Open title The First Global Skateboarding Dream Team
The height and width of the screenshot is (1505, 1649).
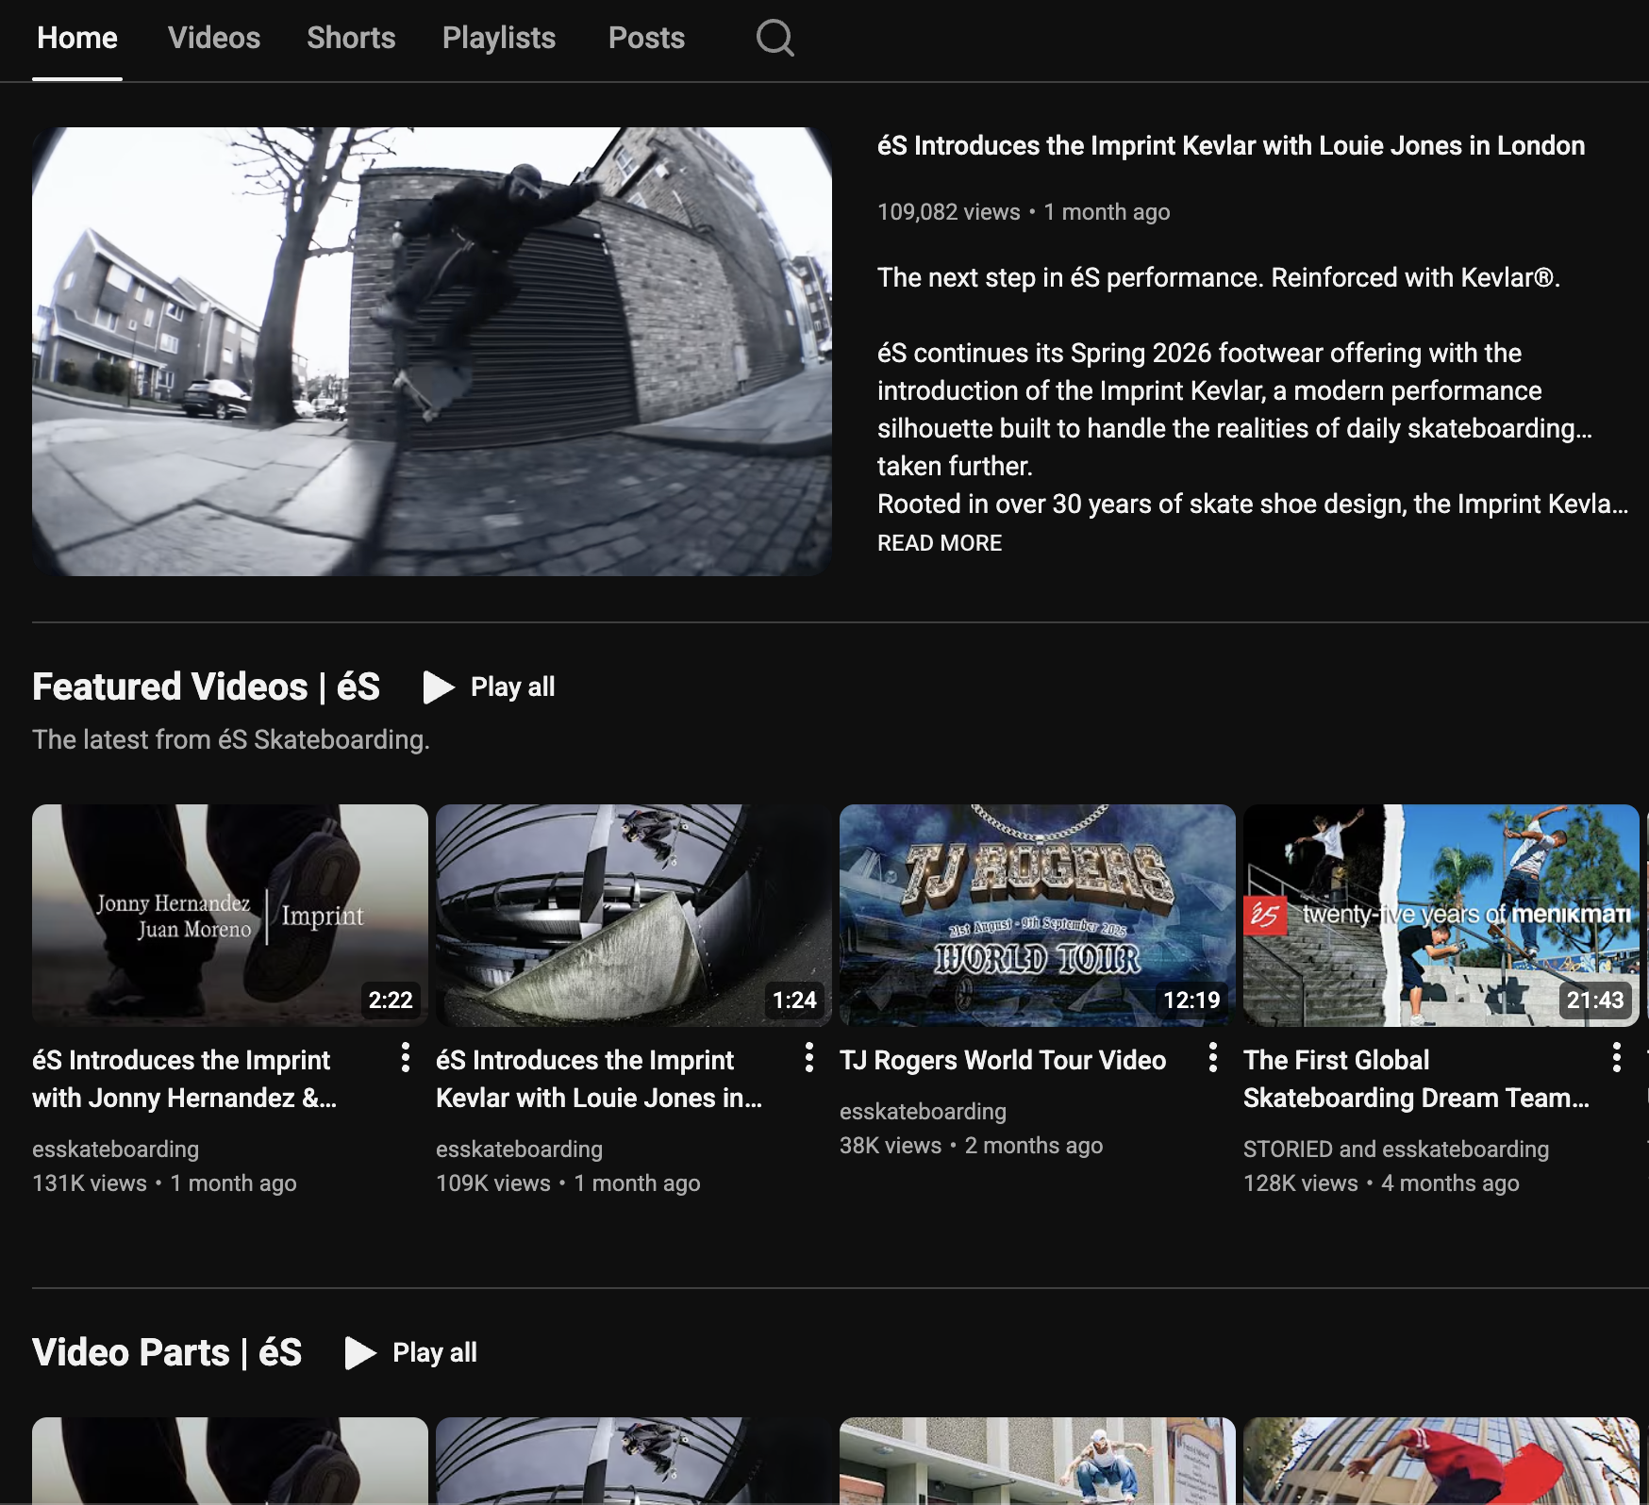coord(1417,1079)
